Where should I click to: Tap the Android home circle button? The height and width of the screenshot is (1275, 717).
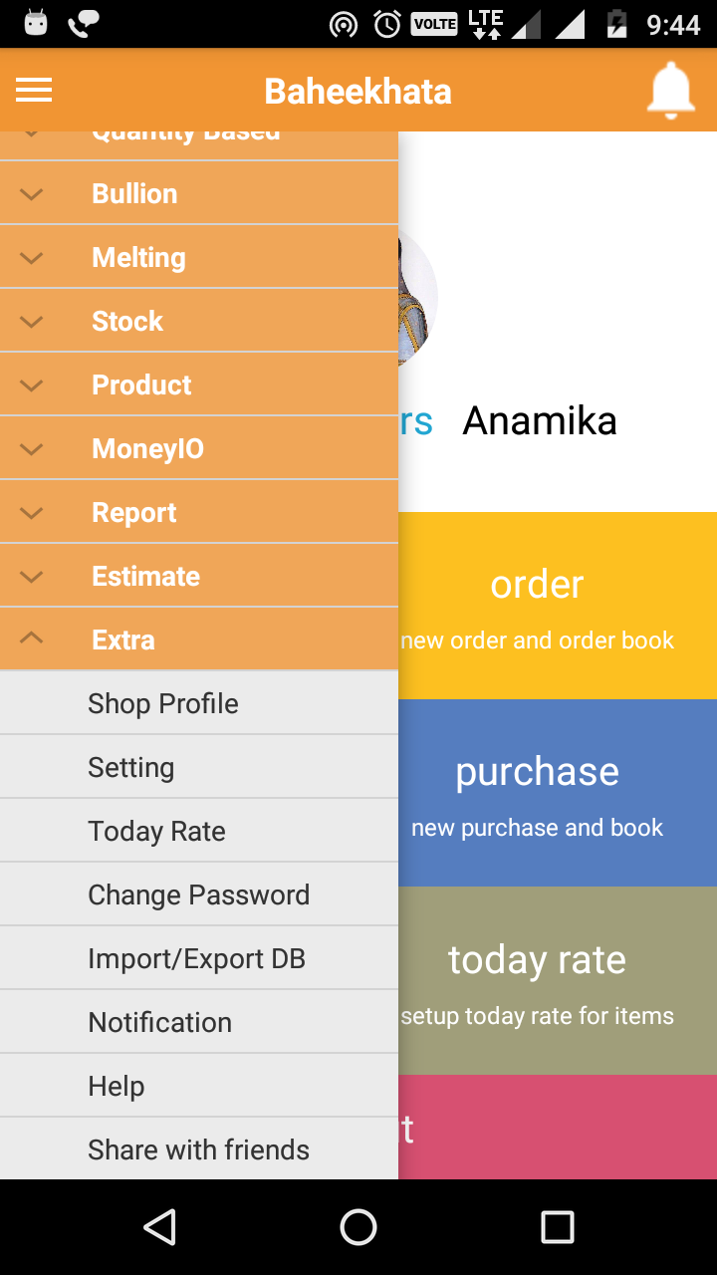358,1227
